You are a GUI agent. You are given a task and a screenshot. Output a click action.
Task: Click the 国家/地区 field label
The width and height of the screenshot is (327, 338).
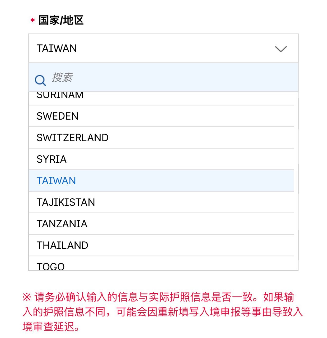point(61,20)
